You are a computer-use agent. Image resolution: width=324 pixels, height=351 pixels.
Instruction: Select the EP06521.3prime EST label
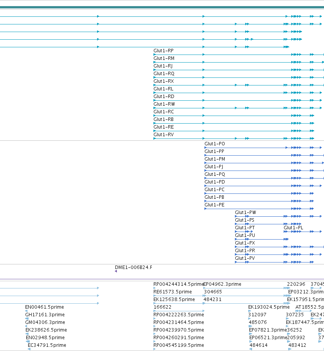coord(268,337)
